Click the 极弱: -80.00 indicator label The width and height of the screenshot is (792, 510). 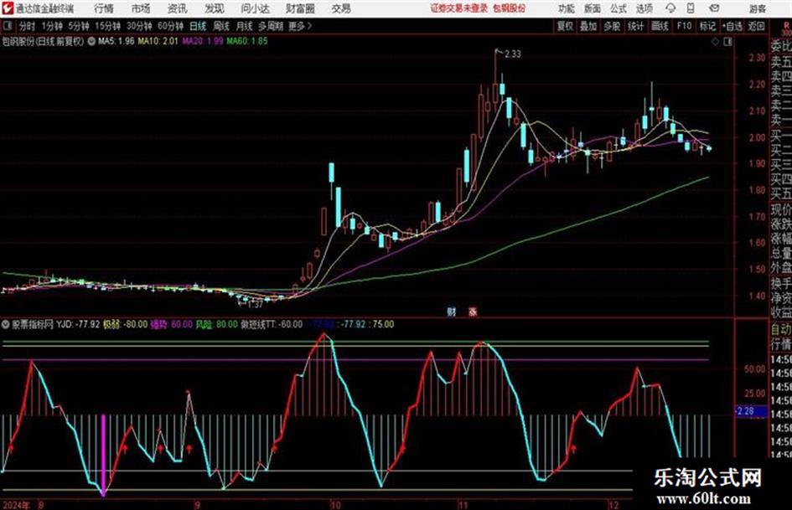[x=125, y=324]
